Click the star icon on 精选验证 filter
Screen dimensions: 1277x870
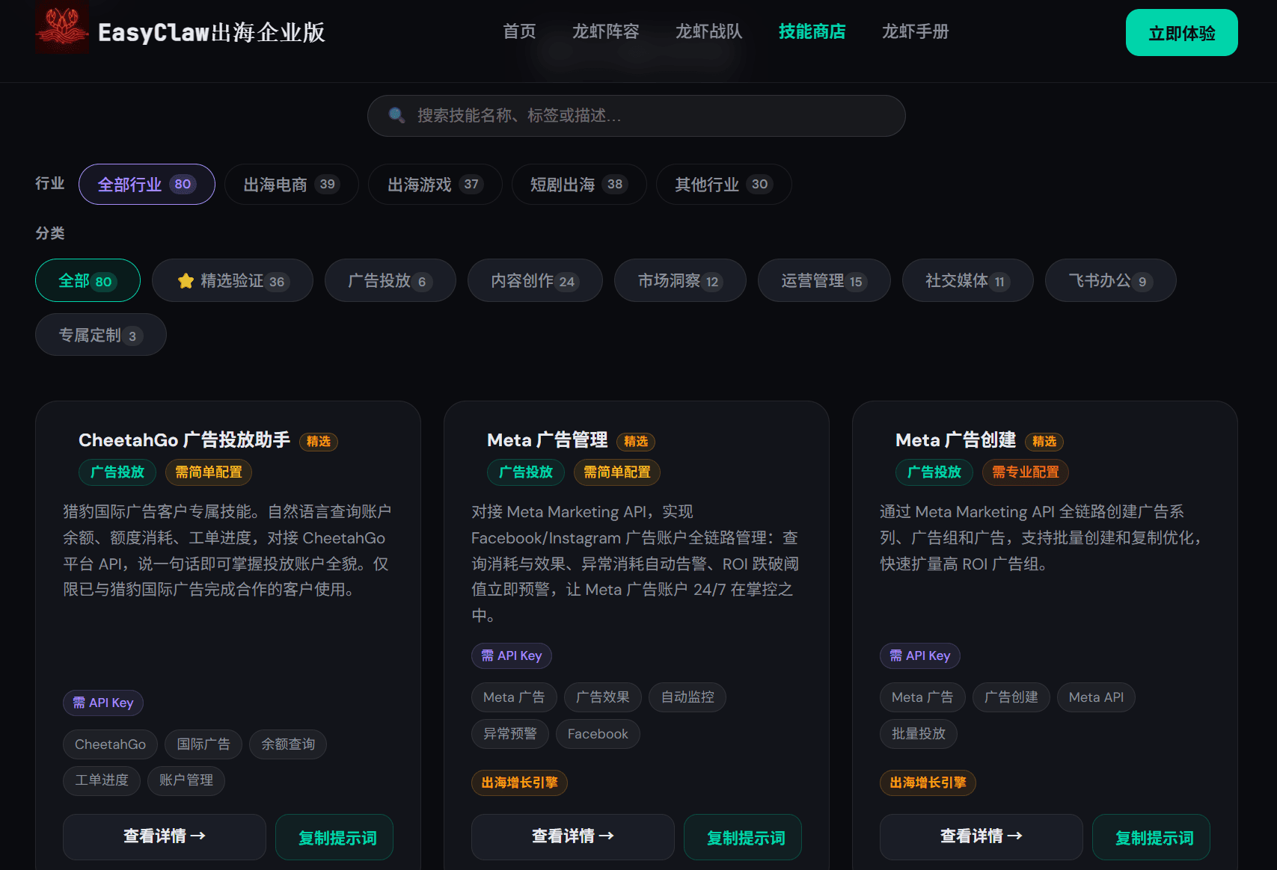(x=185, y=280)
